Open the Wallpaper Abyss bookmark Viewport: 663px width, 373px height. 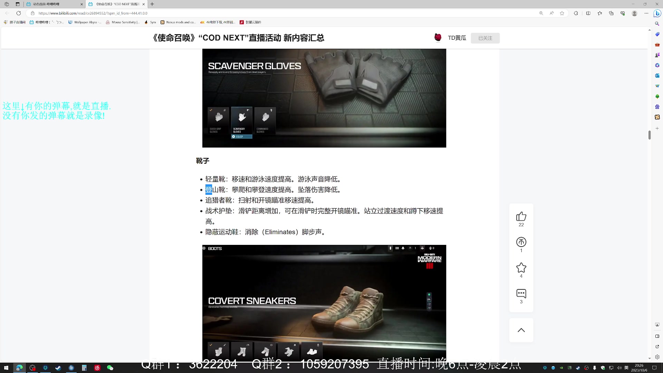(85, 22)
